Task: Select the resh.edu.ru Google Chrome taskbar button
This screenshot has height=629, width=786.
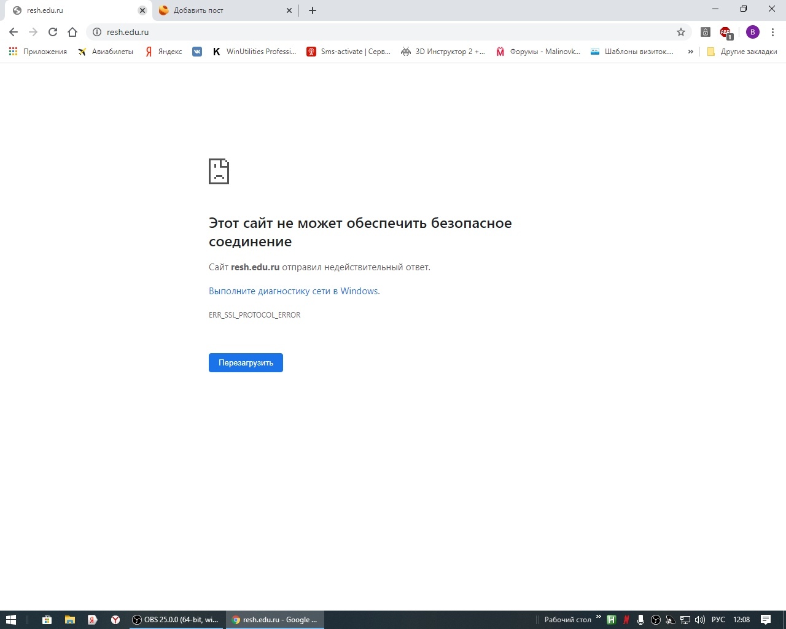Action: (275, 620)
